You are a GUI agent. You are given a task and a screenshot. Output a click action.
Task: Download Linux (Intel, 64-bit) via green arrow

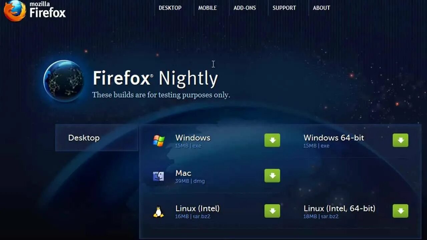click(x=400, y=211)
